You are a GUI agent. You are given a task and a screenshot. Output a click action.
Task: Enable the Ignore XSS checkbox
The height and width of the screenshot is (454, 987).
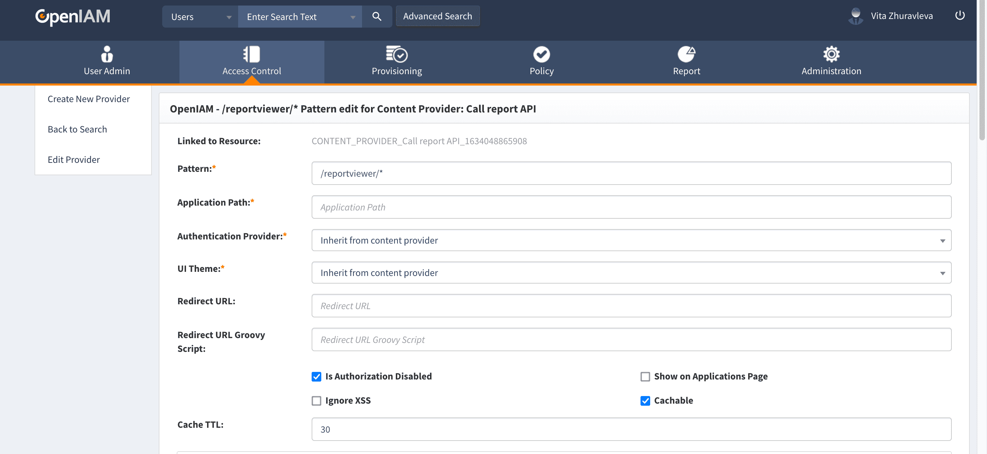(316, 401)
